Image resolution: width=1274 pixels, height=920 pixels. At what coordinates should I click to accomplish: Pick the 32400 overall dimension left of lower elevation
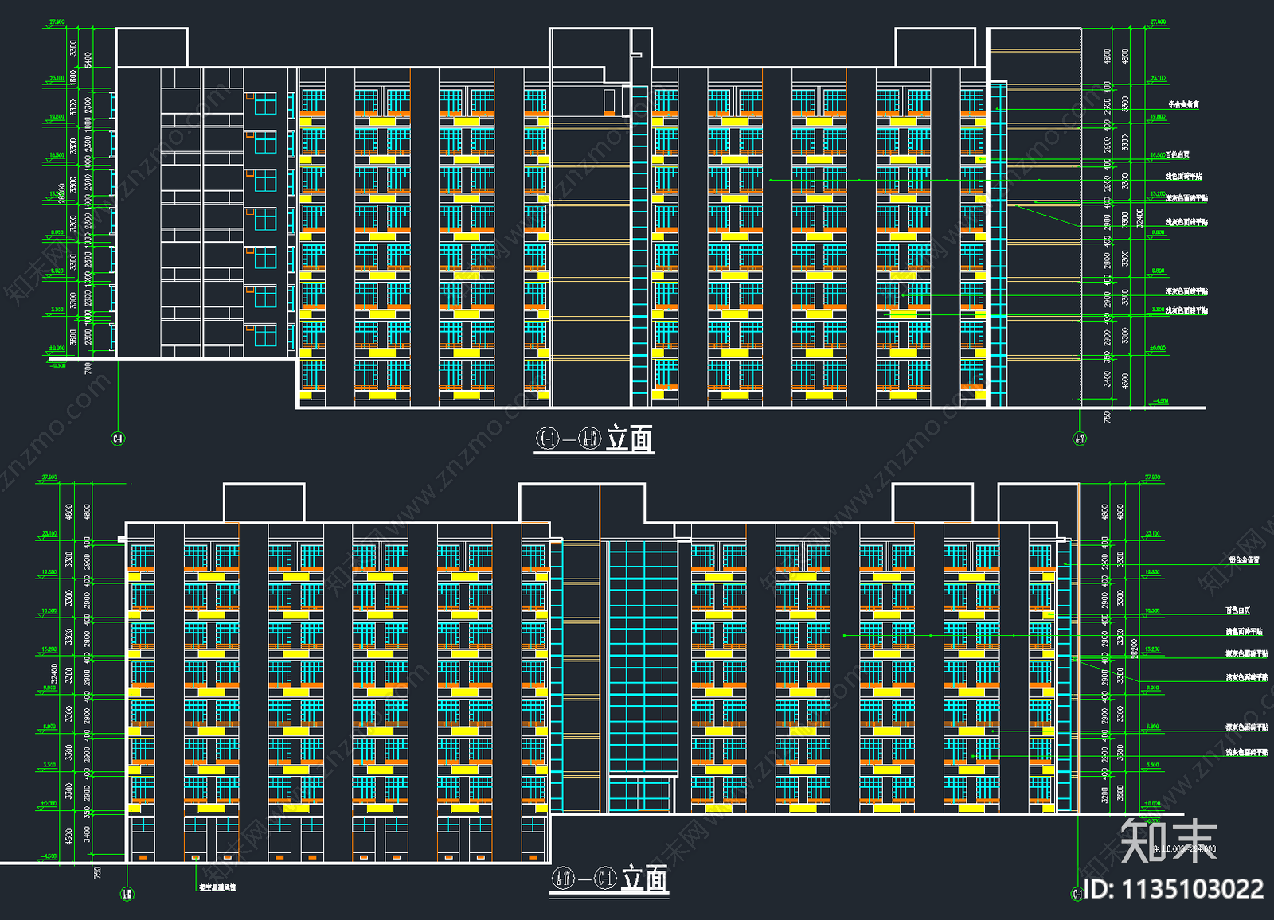pos(54,673)
